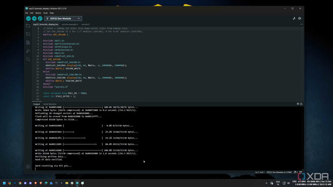Viewport: 333px width, 187px height.
Task: Open the Serial Plotter from the toolbar
Action: tap(294, 19)
